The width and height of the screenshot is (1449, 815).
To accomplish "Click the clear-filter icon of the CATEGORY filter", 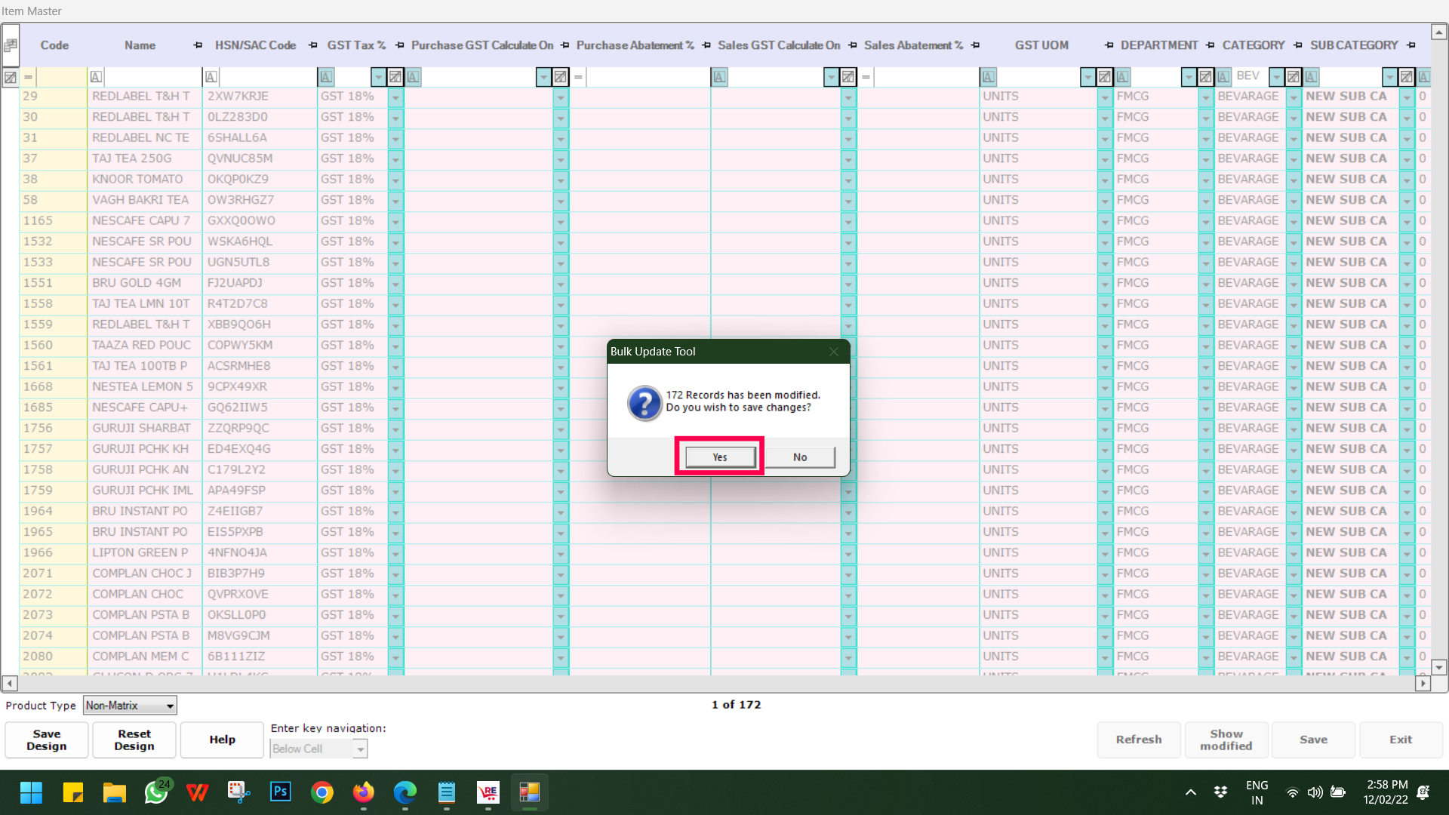I will [1293, 76].
